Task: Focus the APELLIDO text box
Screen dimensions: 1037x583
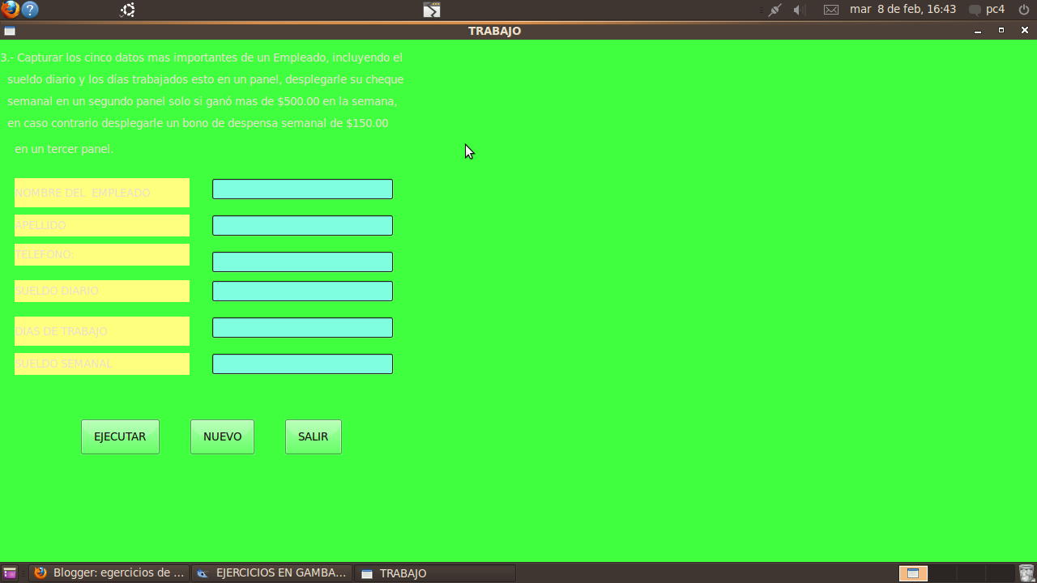Action: click(x=302, y=226)
